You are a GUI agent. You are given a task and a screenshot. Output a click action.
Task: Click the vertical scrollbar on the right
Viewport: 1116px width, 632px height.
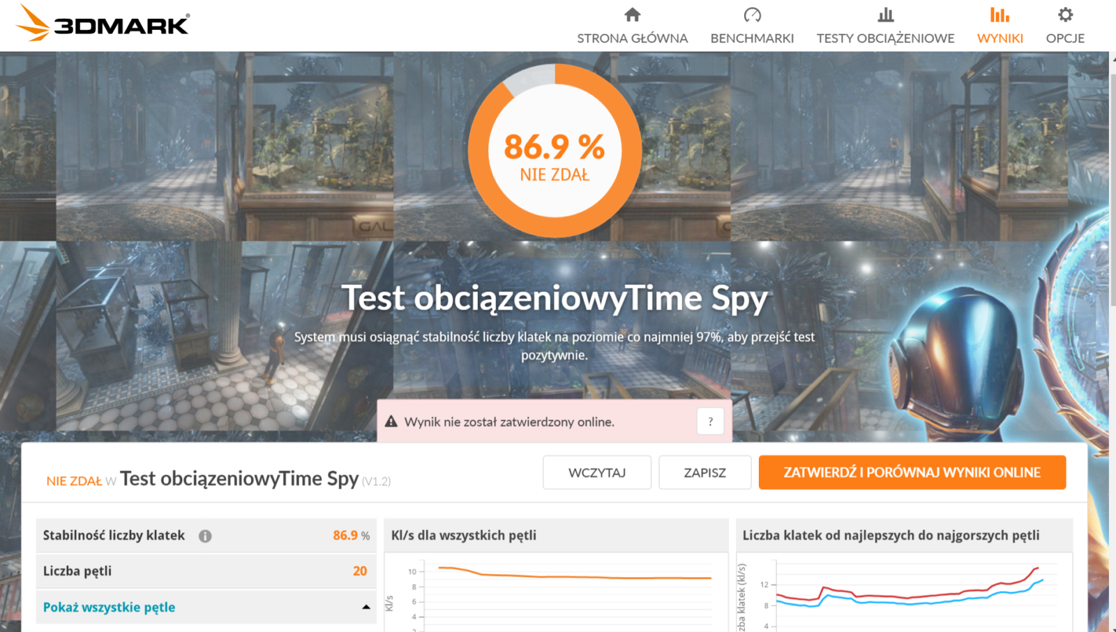[x=1112, y=188]
